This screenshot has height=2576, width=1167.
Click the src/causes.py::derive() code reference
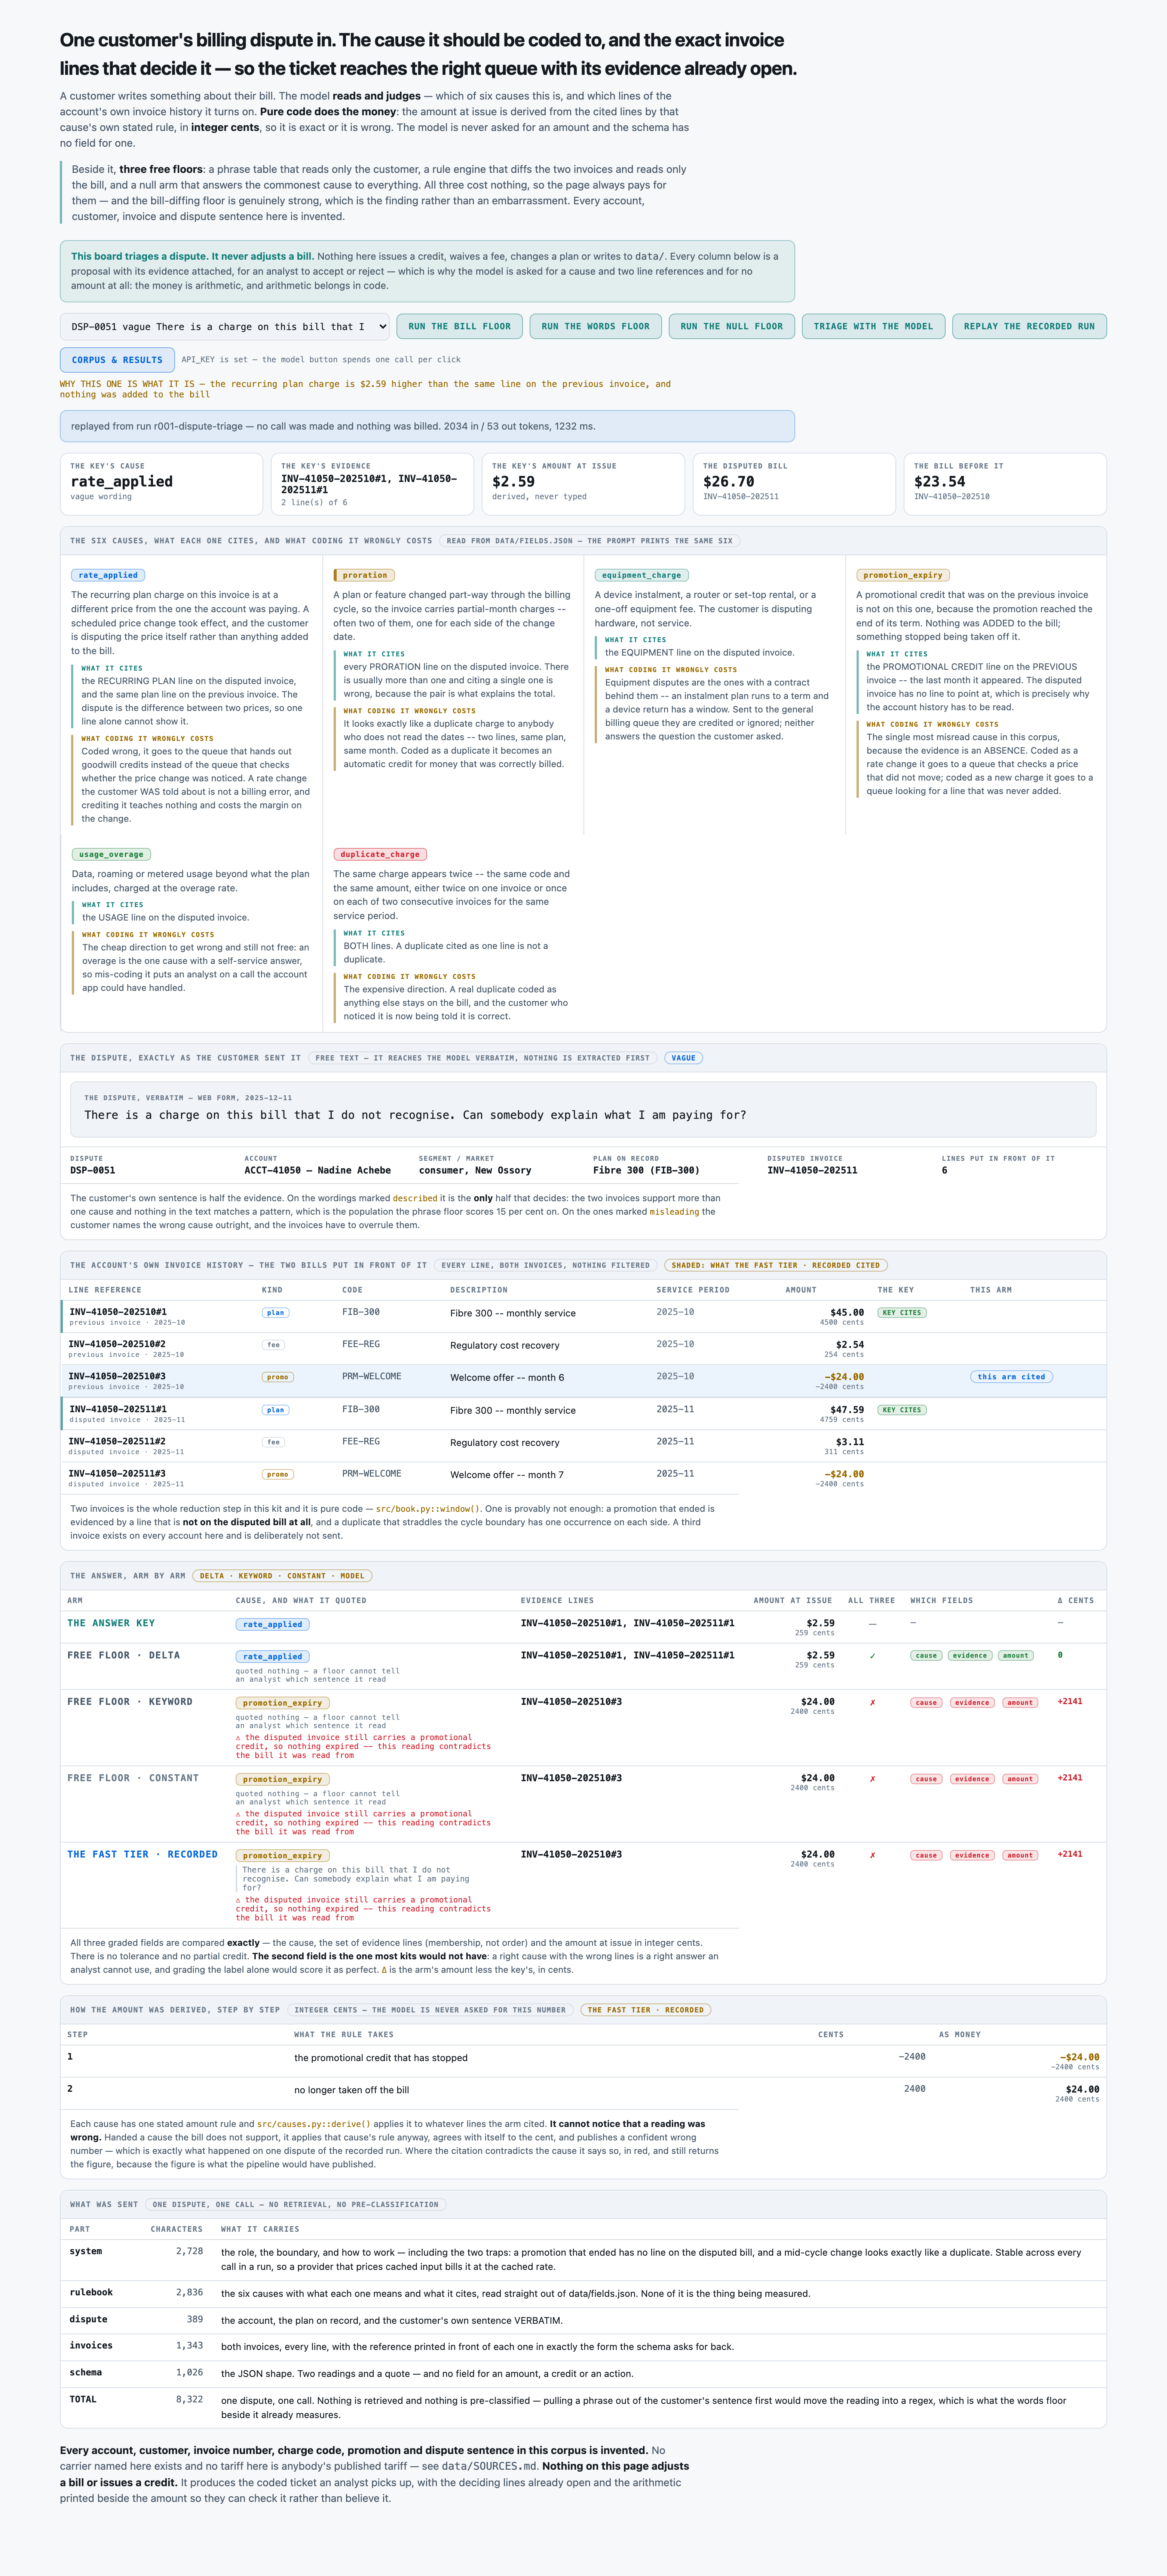pyautogui.click(x=315, y=2124)
